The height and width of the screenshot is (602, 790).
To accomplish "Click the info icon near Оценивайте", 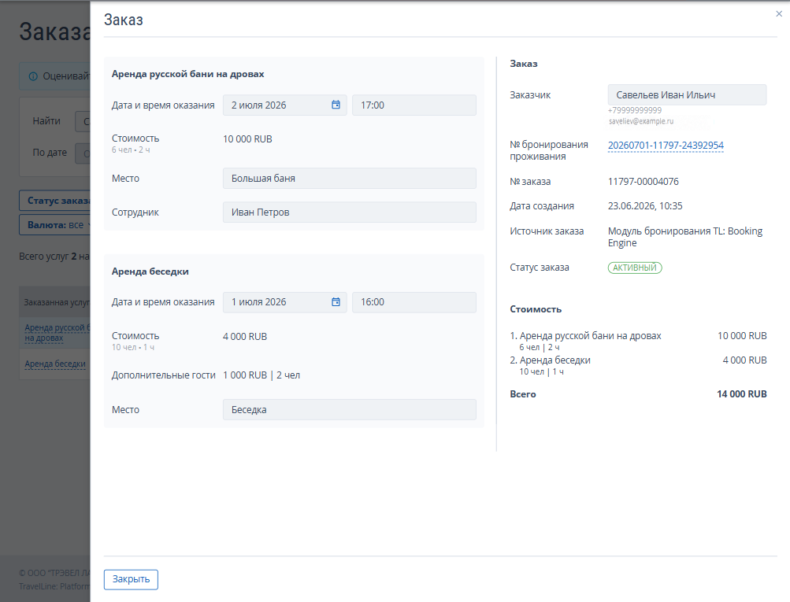I will pos(33,76).
